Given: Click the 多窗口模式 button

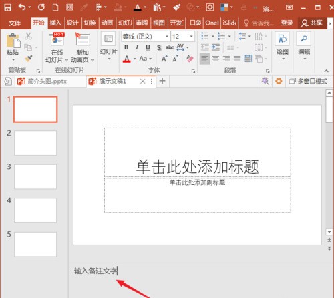Looking at the screenshot, I should (308, 81).
